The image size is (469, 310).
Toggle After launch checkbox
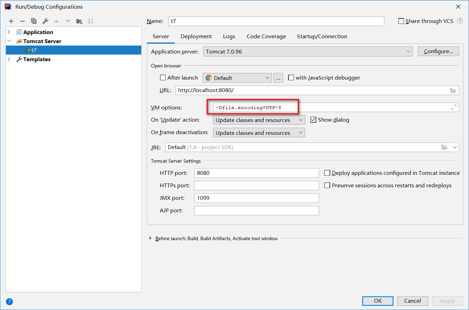point(162,78)
